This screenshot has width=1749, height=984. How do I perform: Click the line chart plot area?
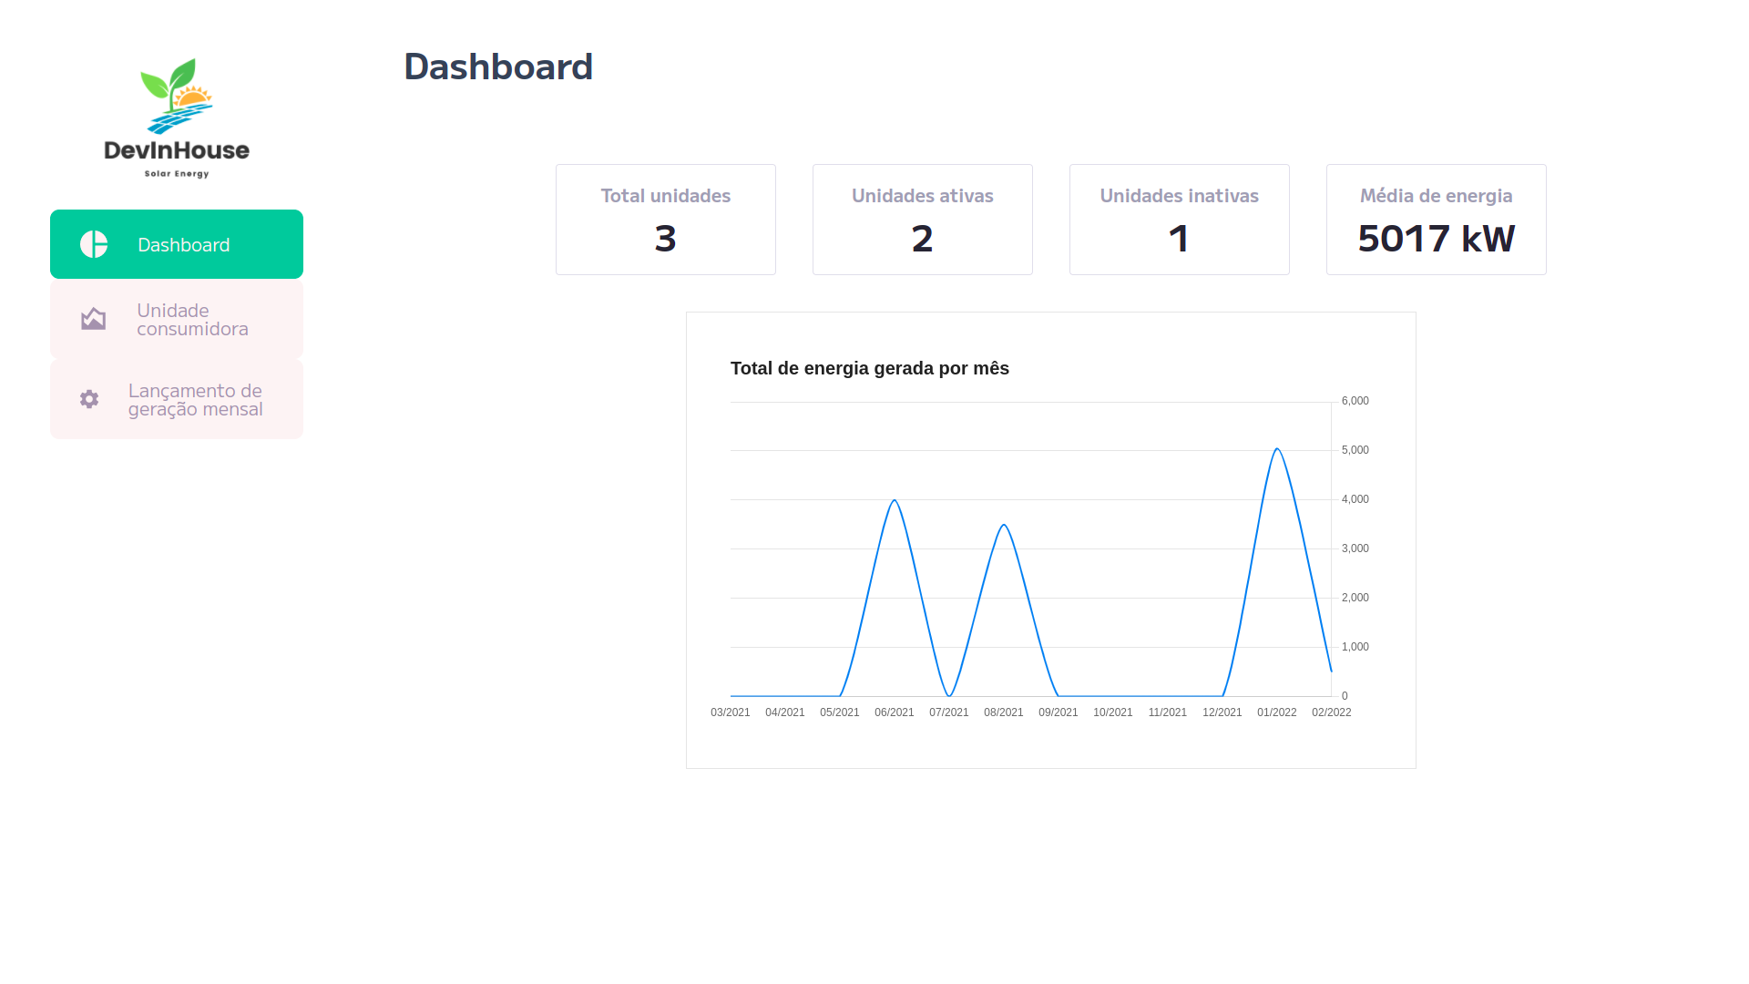(1029, 547)
